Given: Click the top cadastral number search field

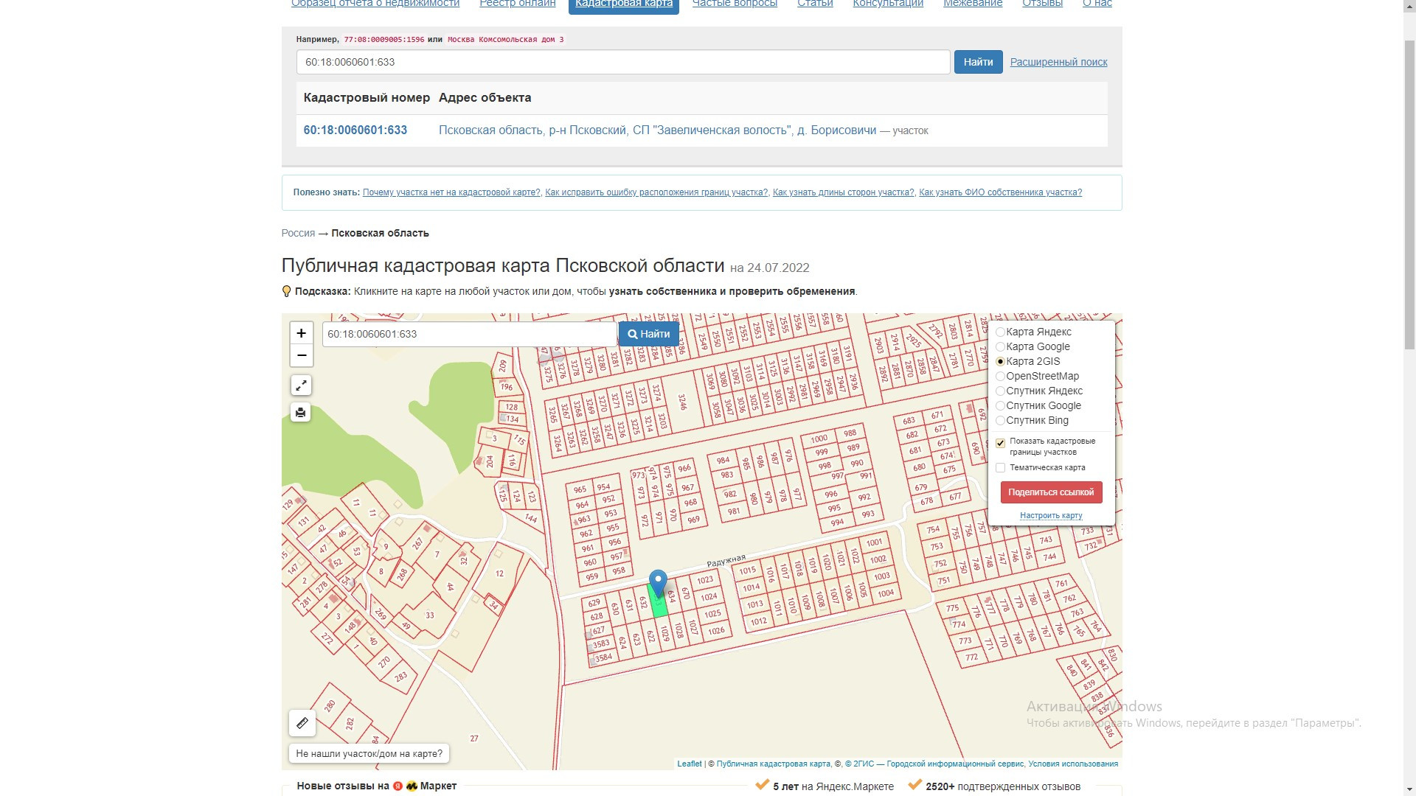Looking at the screenshot, I should 623,63.
